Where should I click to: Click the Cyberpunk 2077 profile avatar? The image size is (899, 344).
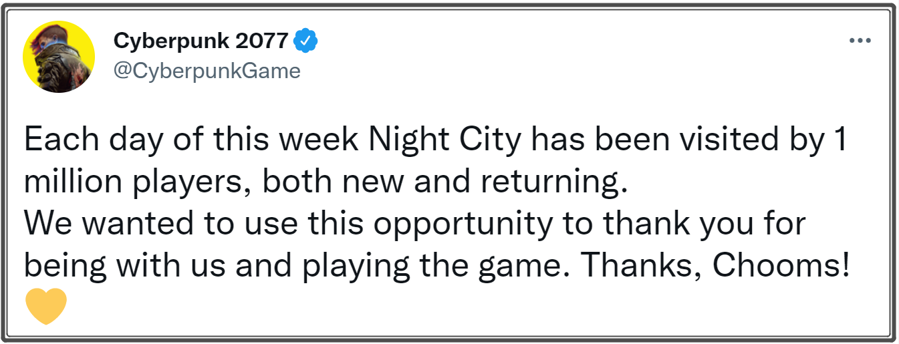click(x=59, y=57)
